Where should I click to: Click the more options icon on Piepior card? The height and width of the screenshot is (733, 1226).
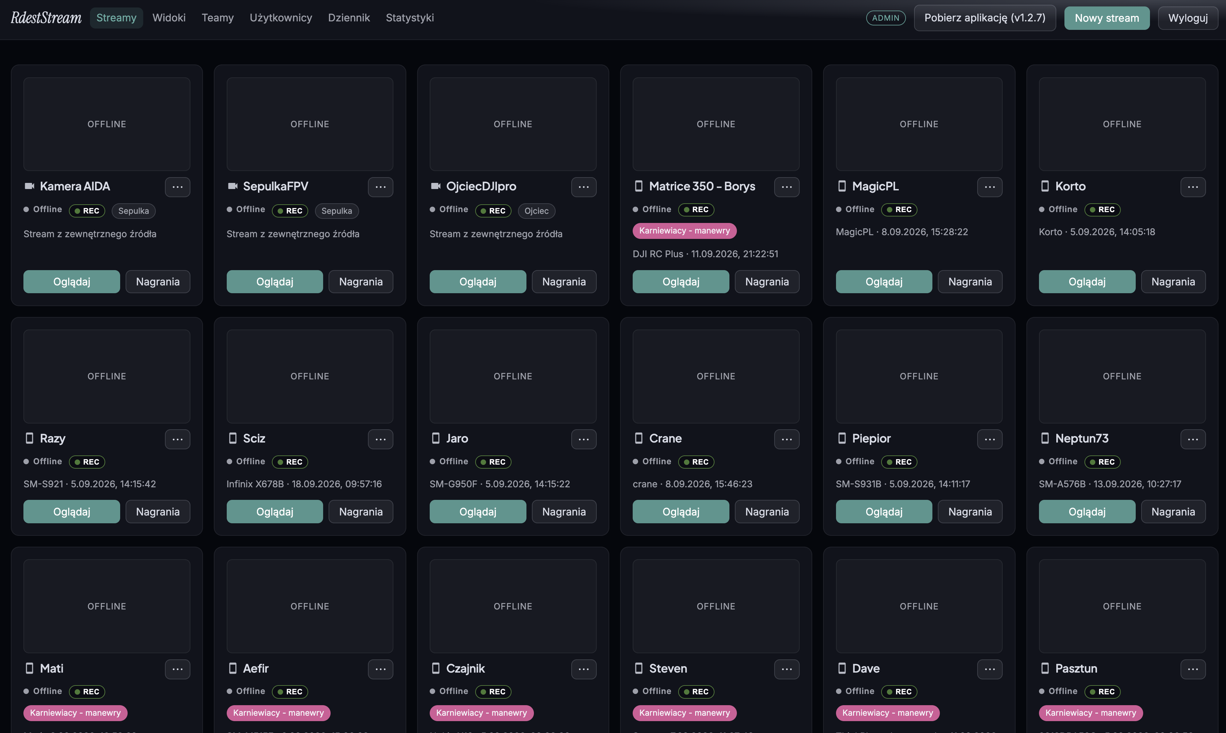(x=989, y=439)
